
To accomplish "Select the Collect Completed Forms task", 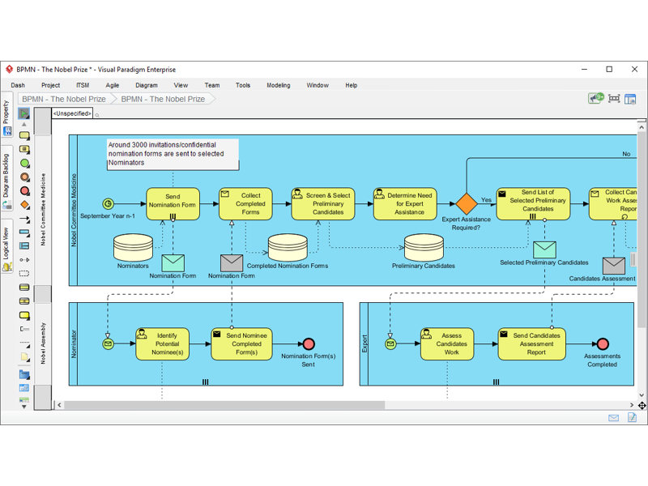I will point(245,204).
